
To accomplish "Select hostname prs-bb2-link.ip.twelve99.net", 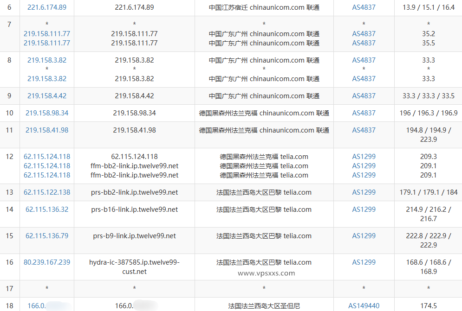I will (134, 192).
